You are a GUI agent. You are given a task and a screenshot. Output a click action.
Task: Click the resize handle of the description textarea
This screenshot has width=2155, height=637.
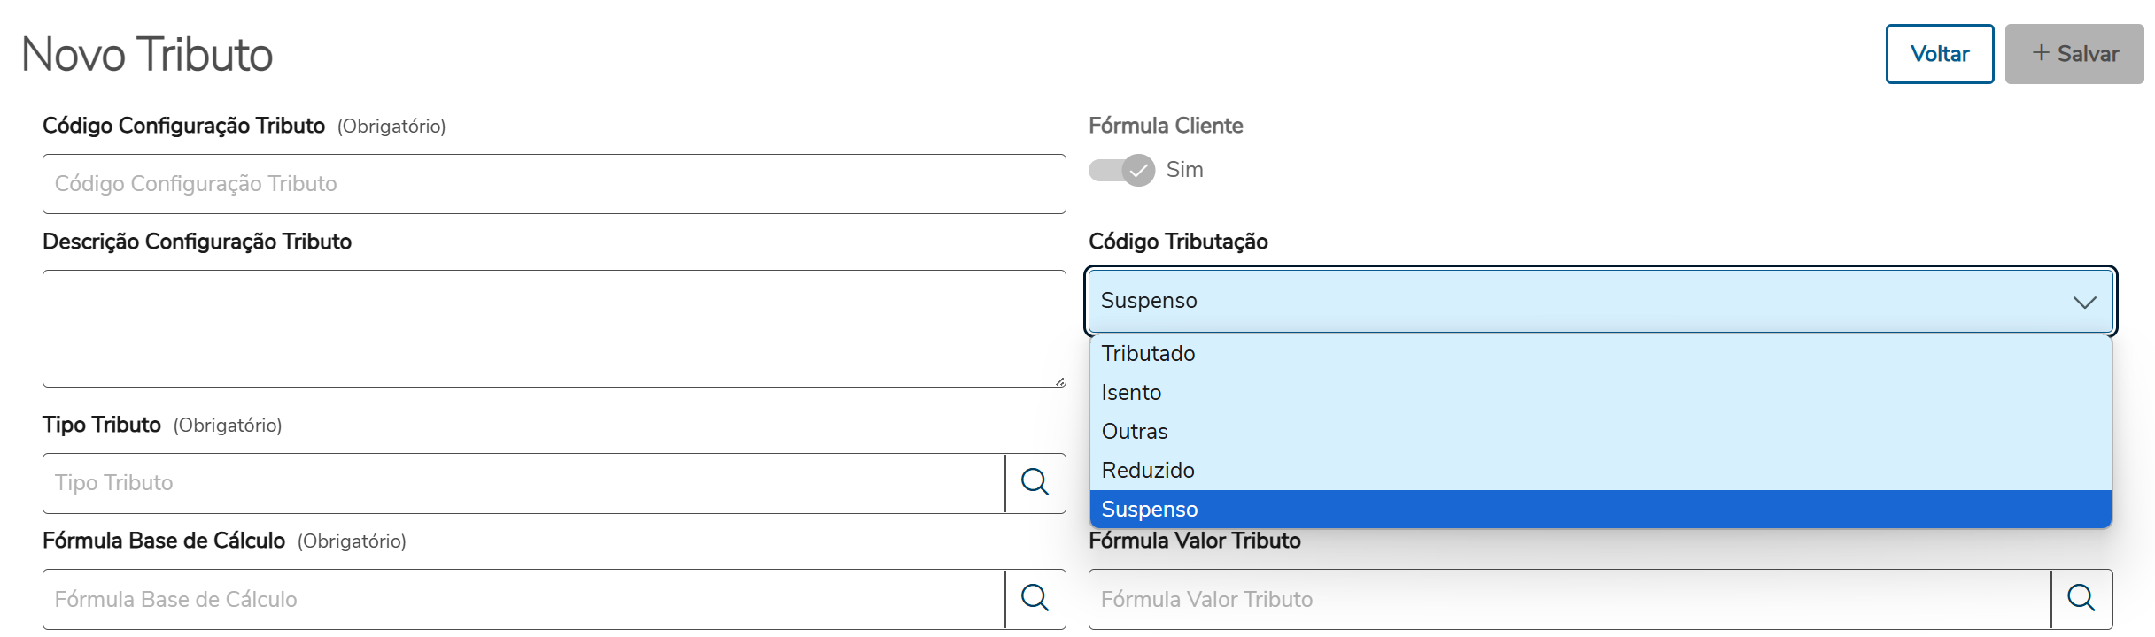click(1059, 381)
